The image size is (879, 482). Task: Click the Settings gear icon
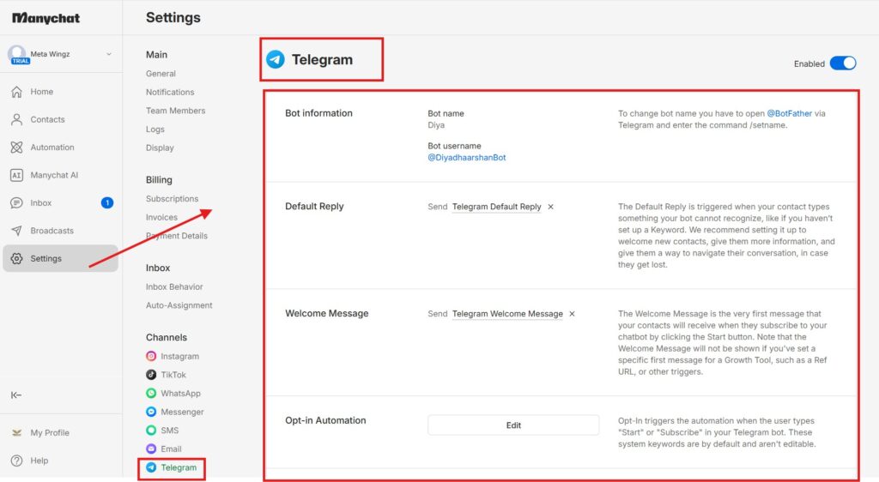point(17,259)
